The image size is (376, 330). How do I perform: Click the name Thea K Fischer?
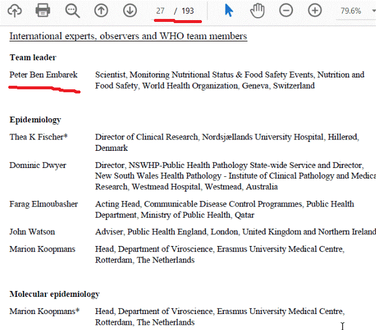point(38,137)
